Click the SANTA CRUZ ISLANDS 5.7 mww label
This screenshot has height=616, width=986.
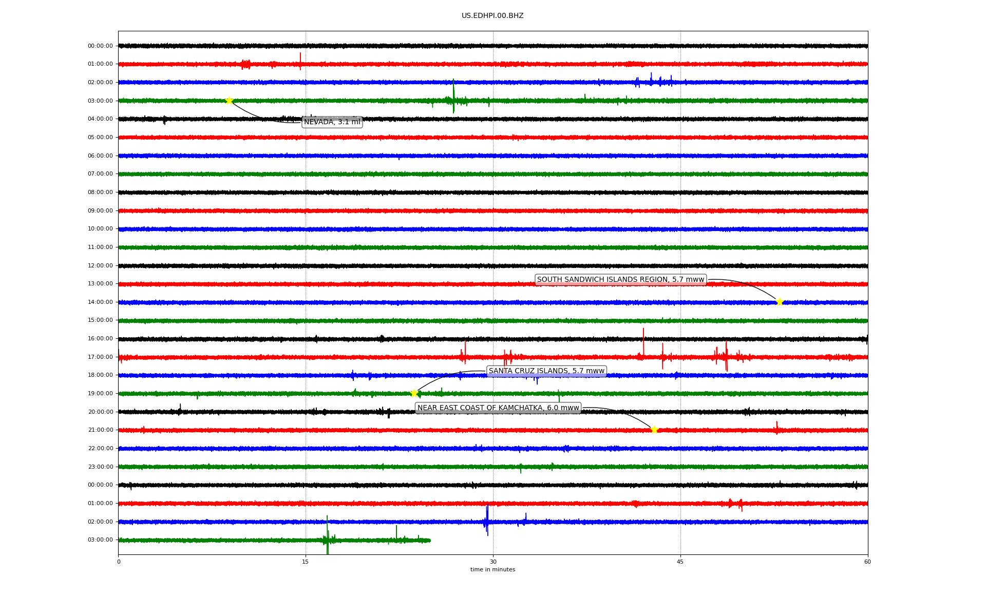point(546,371)
